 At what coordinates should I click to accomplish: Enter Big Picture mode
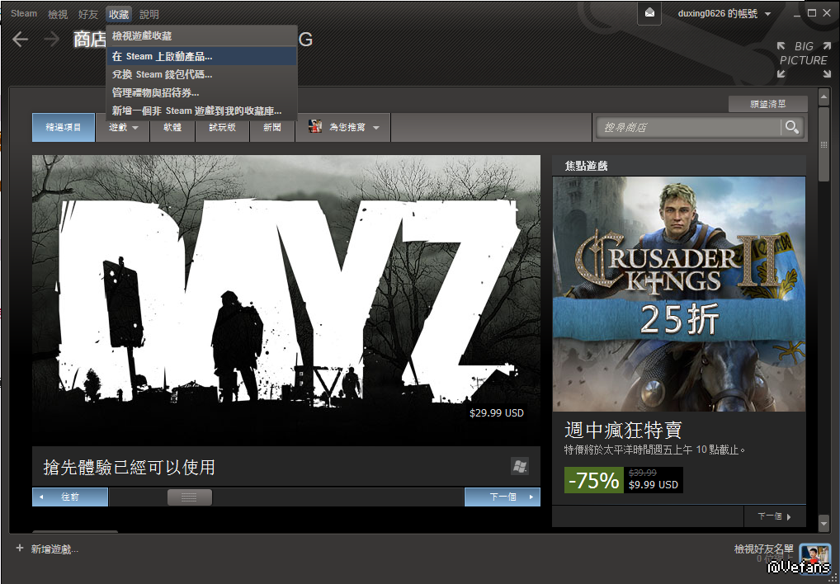pos(804,60)
